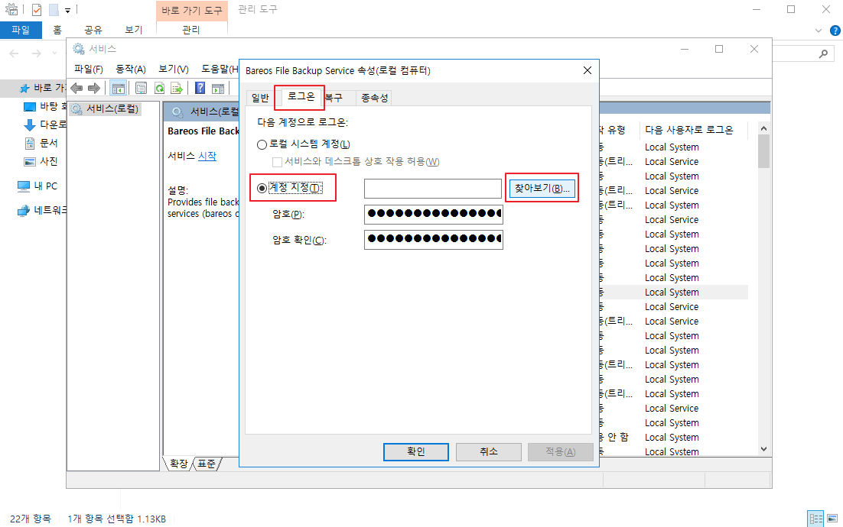Click the 확인 (OK) button
The height and width of the screenshot is (527, 843).
pos(416,452)
